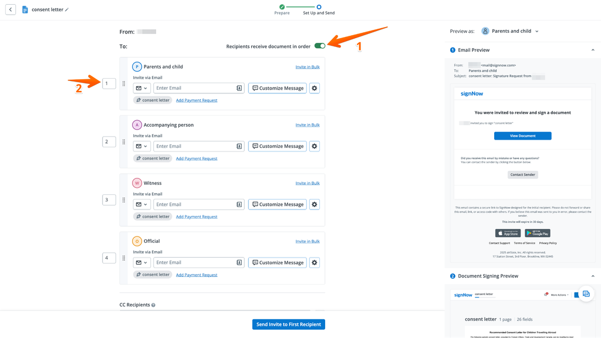Click the consent letter title text
Viewport: 601px width, 338px height.
point(47,9)
